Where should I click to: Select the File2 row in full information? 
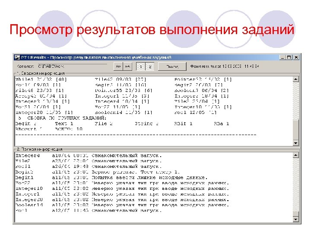point(89,161)
